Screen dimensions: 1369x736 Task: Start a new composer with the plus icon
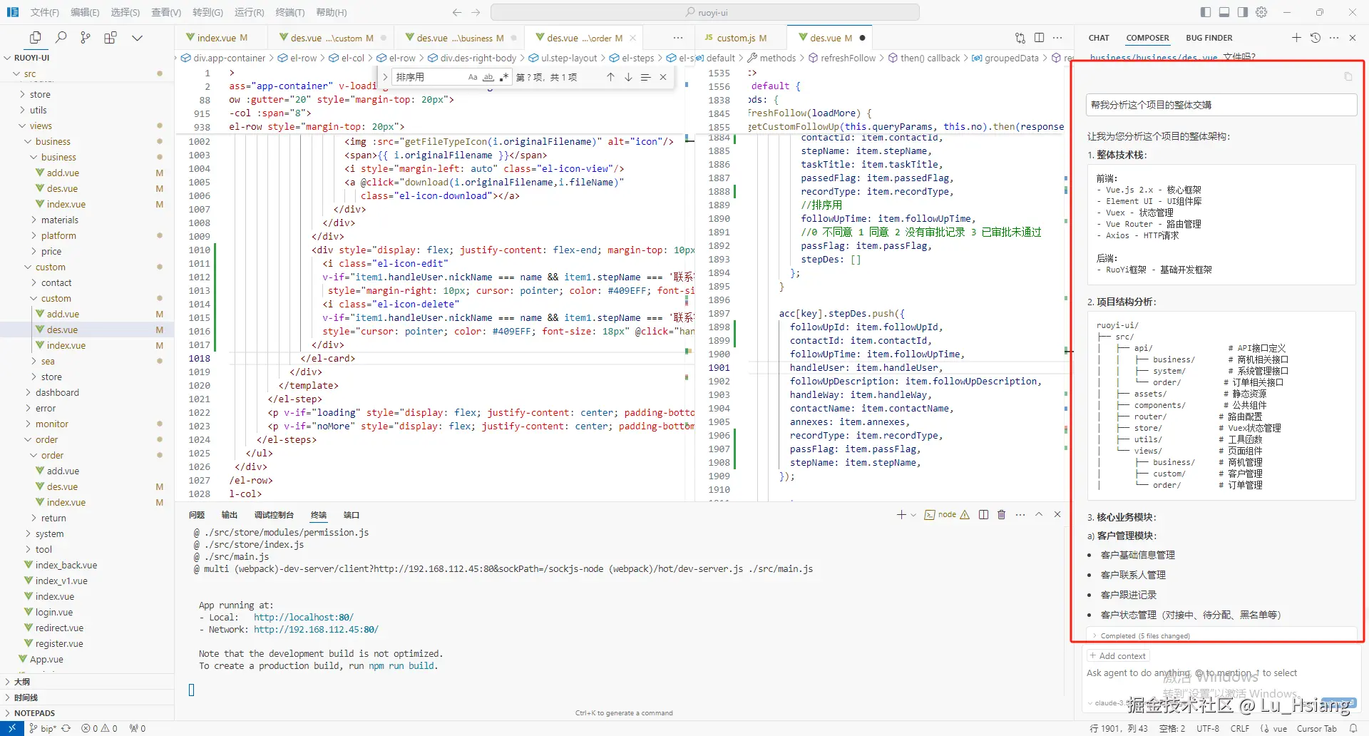tap(1296, 38)
